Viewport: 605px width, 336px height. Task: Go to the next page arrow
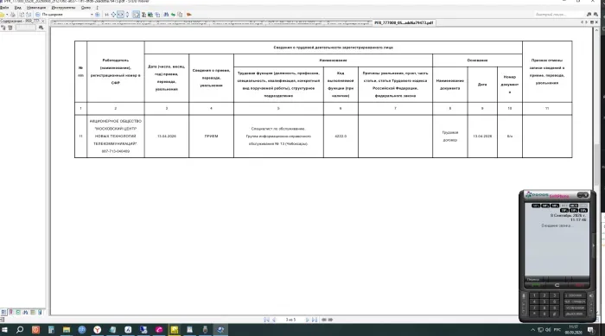[307, 320]
